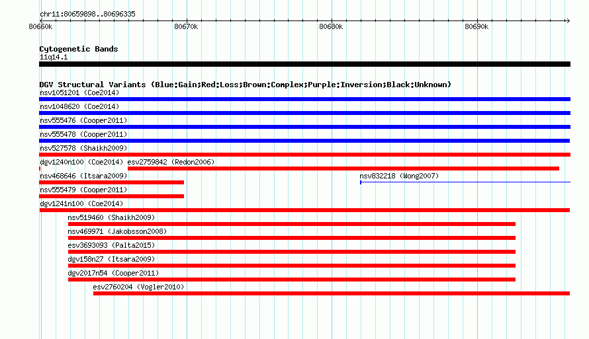Click the nsv1051201 (Coe2014) label
The width and height of the screenshot is (589, 339).
[79, 93]
